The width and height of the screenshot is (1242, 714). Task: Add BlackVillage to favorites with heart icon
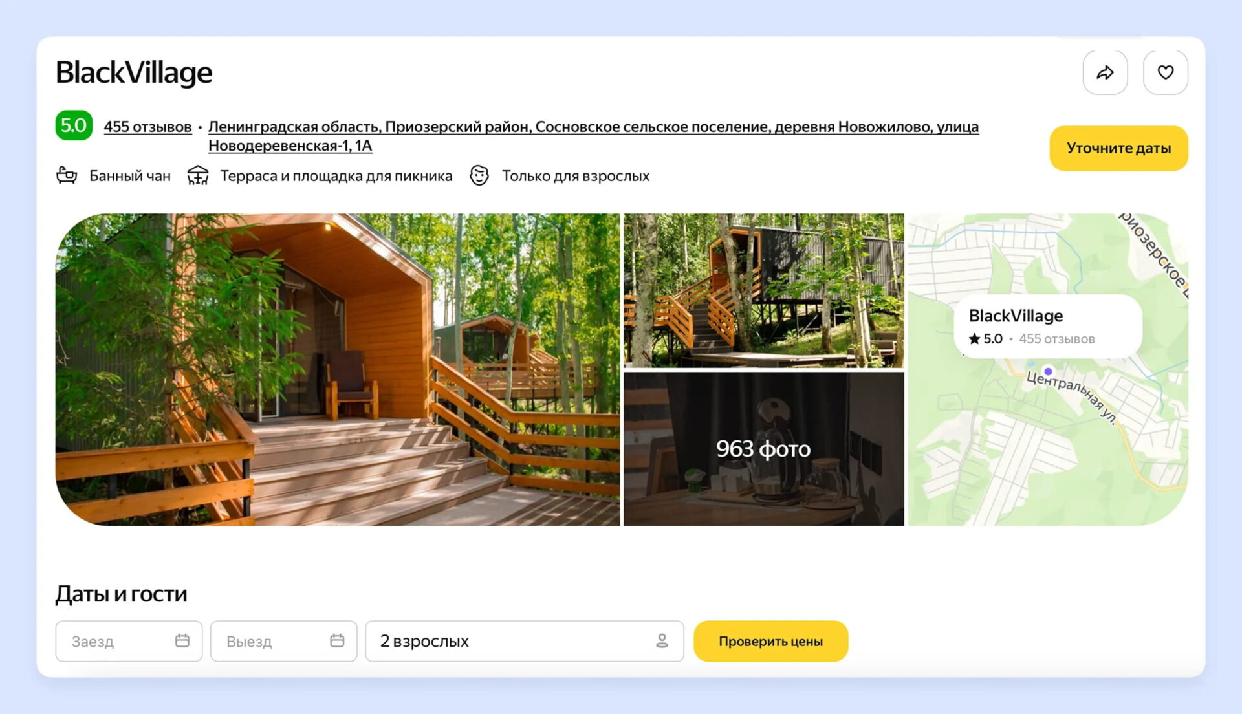tap(1165, 72)
